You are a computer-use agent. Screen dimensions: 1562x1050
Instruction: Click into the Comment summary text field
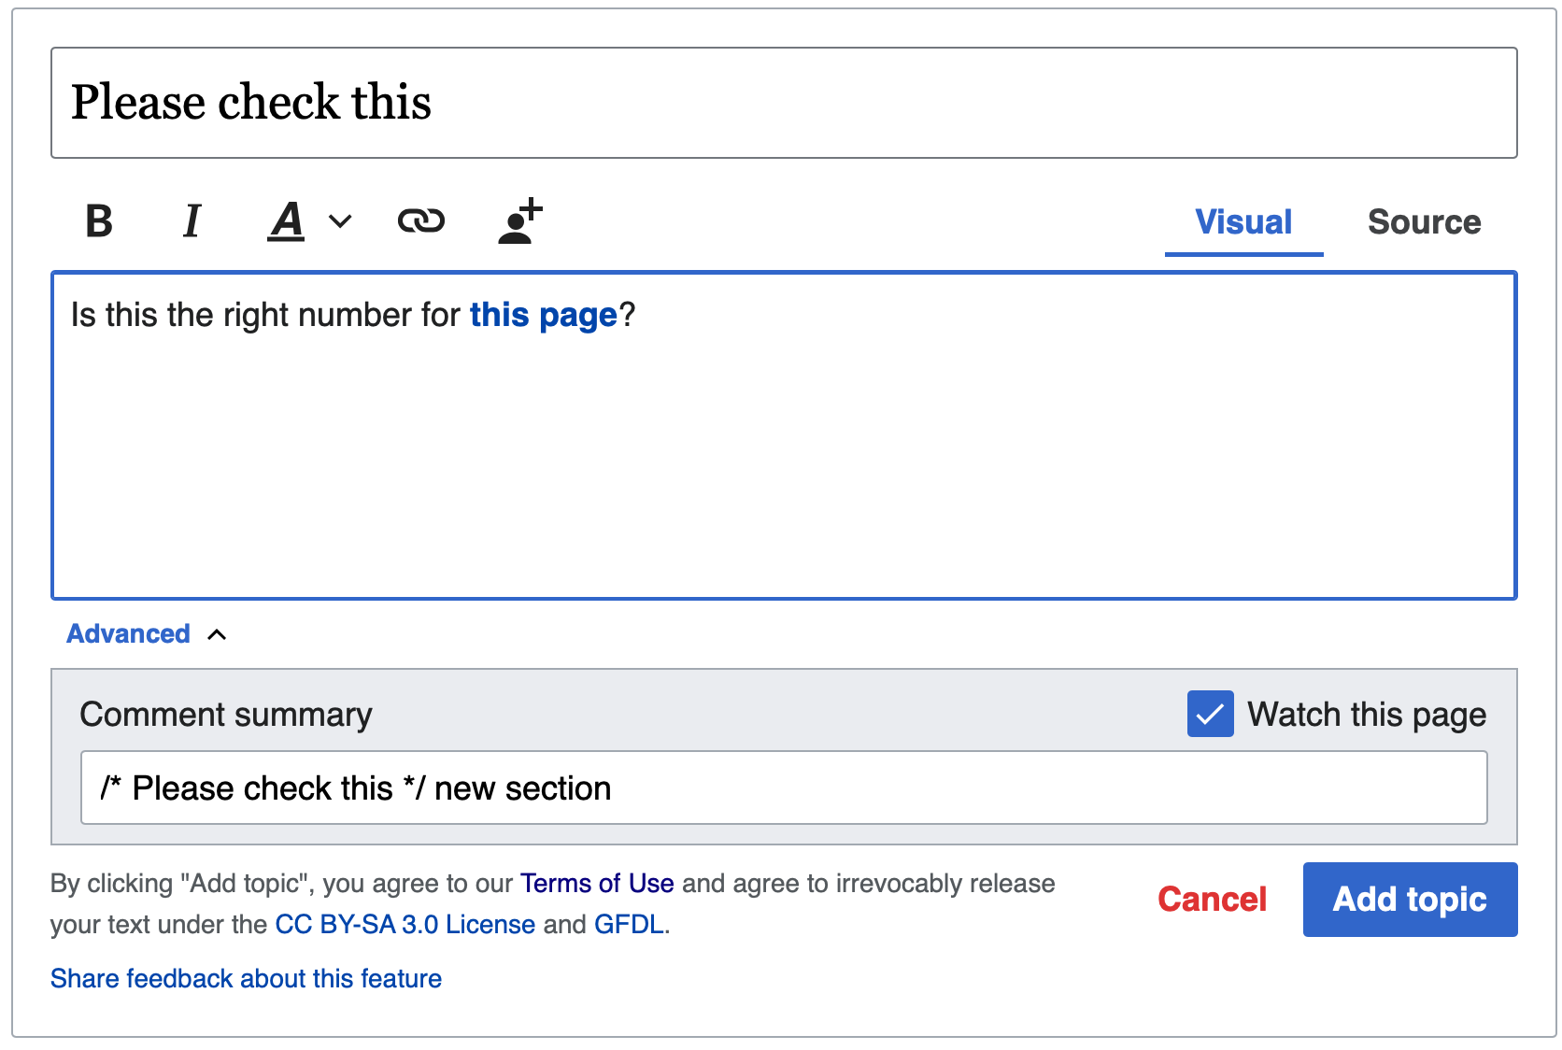coord(783,788)
